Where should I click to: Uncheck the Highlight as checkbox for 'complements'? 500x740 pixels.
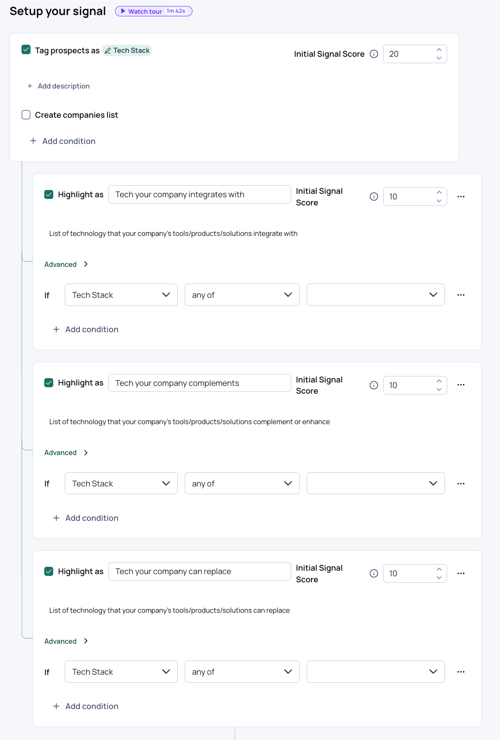coord(49,382)
